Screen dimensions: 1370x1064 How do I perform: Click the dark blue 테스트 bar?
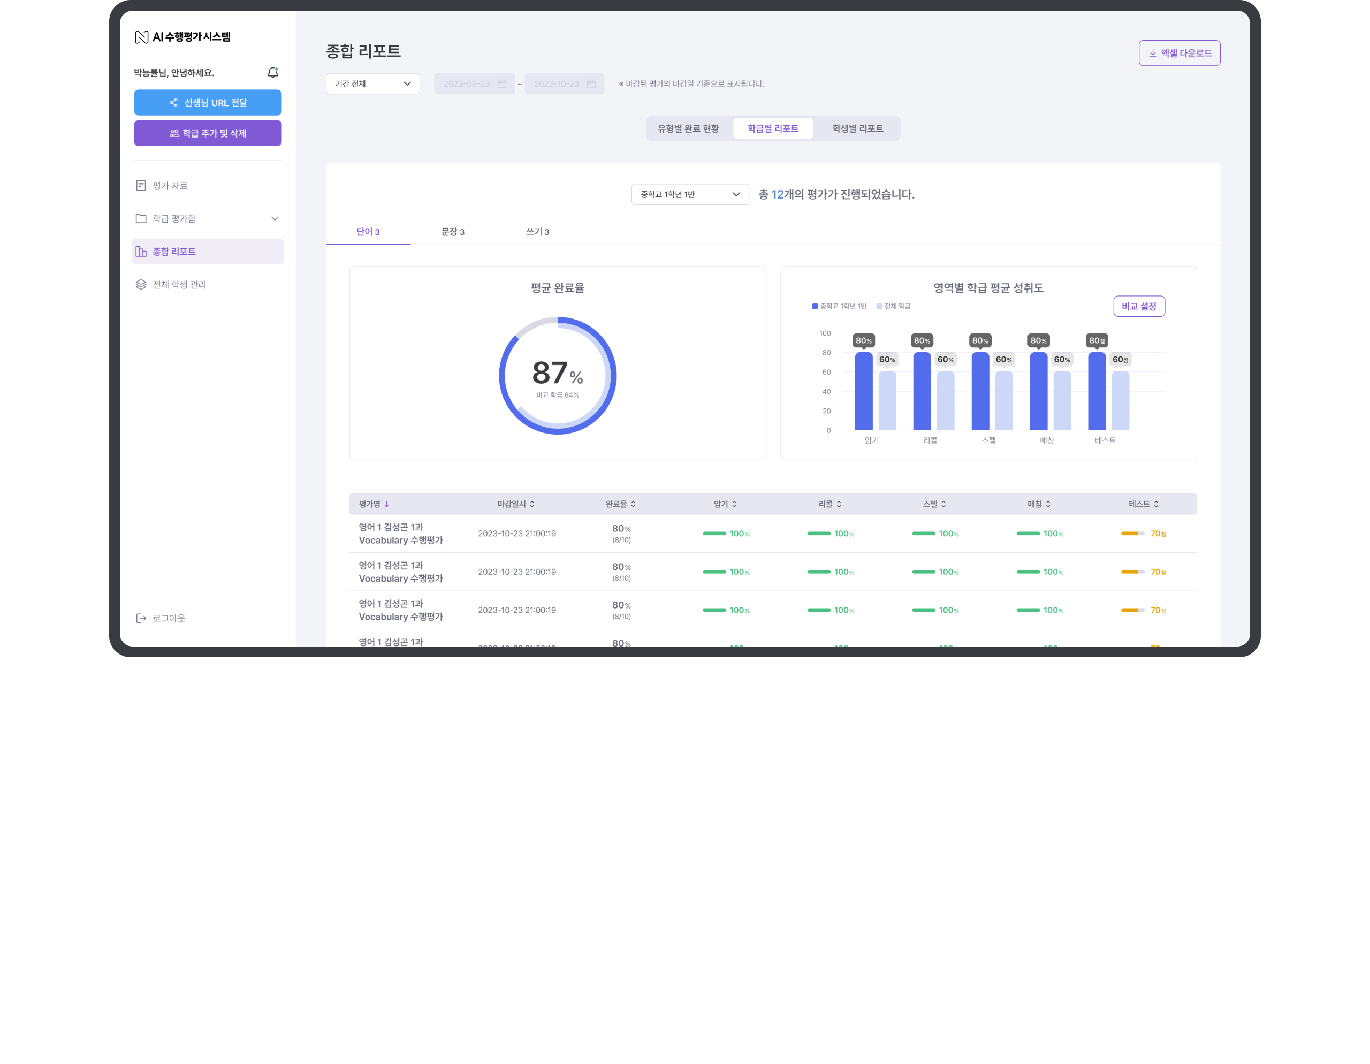[x=1097, y=391]
